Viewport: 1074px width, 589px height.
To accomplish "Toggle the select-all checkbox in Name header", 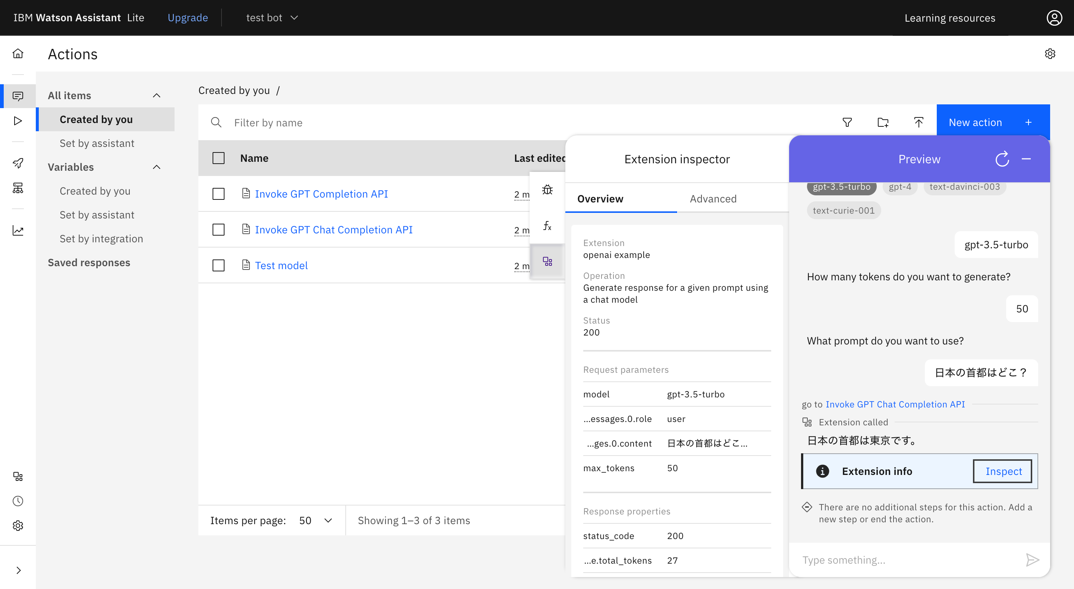I will coord(219,158).
